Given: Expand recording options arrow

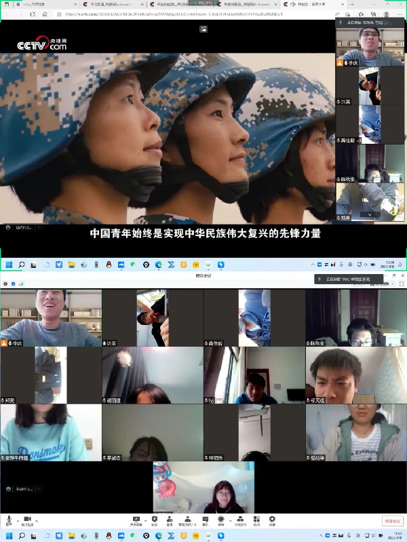Looking at the screenshot, I should tap(231, 521).
